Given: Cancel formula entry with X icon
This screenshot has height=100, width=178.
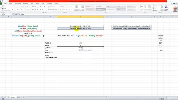Looking at the screenshot, I should [x=15, y=14].
